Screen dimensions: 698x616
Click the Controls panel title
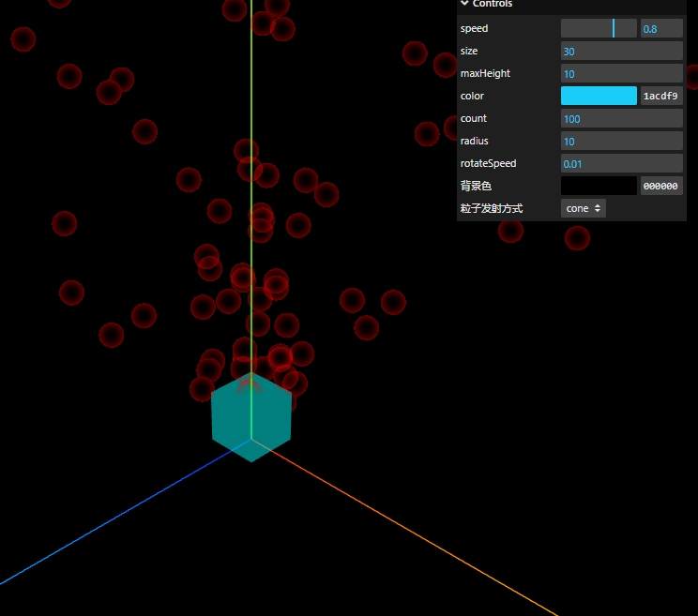(x=493, y=4)
